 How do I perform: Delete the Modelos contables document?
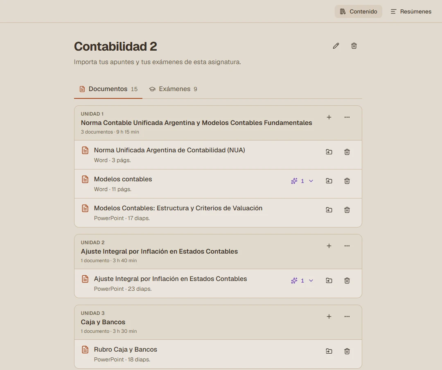[347, 181]
